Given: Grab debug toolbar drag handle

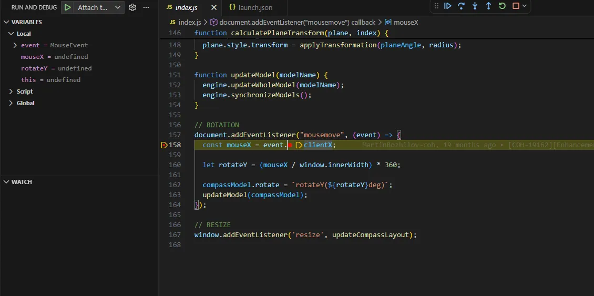Looking at the screenshot, I should tap(436, 6).
